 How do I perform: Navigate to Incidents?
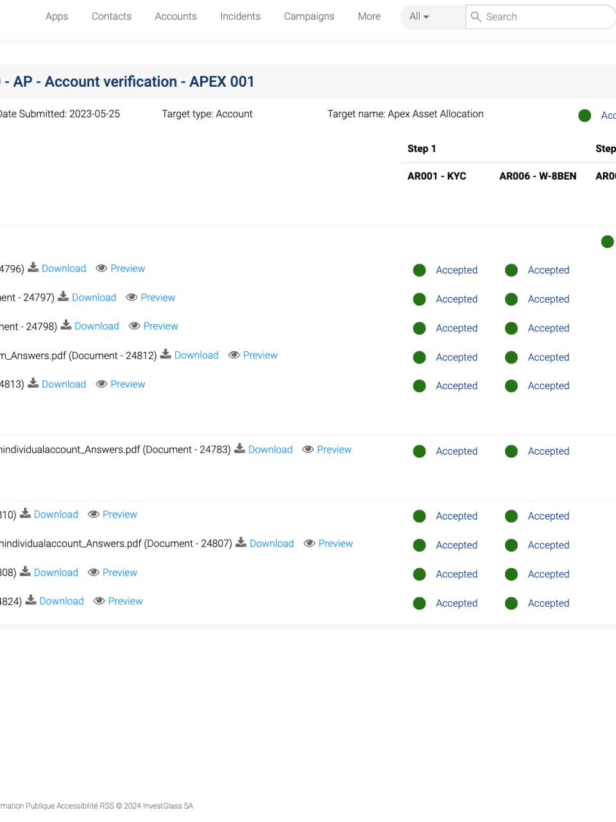pos(240,17)
